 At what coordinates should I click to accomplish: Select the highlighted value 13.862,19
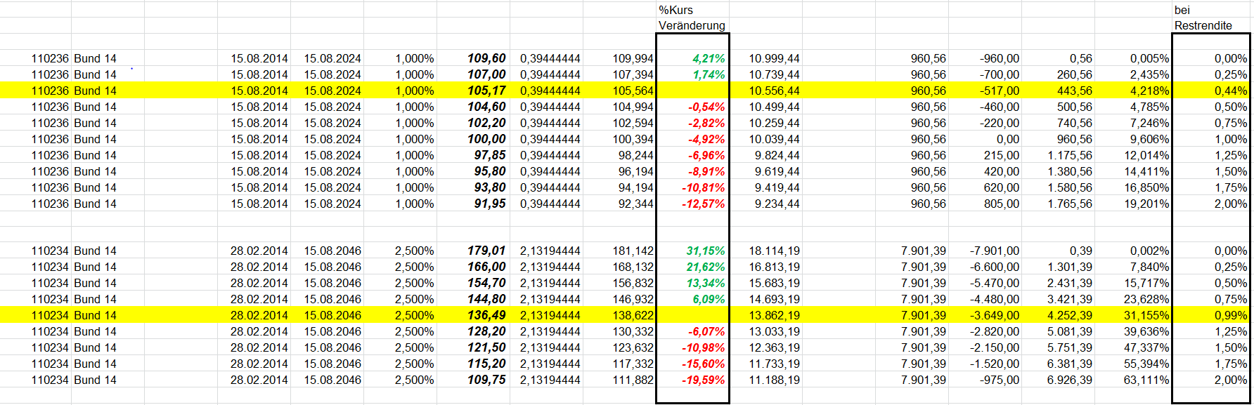click(765, 315)
